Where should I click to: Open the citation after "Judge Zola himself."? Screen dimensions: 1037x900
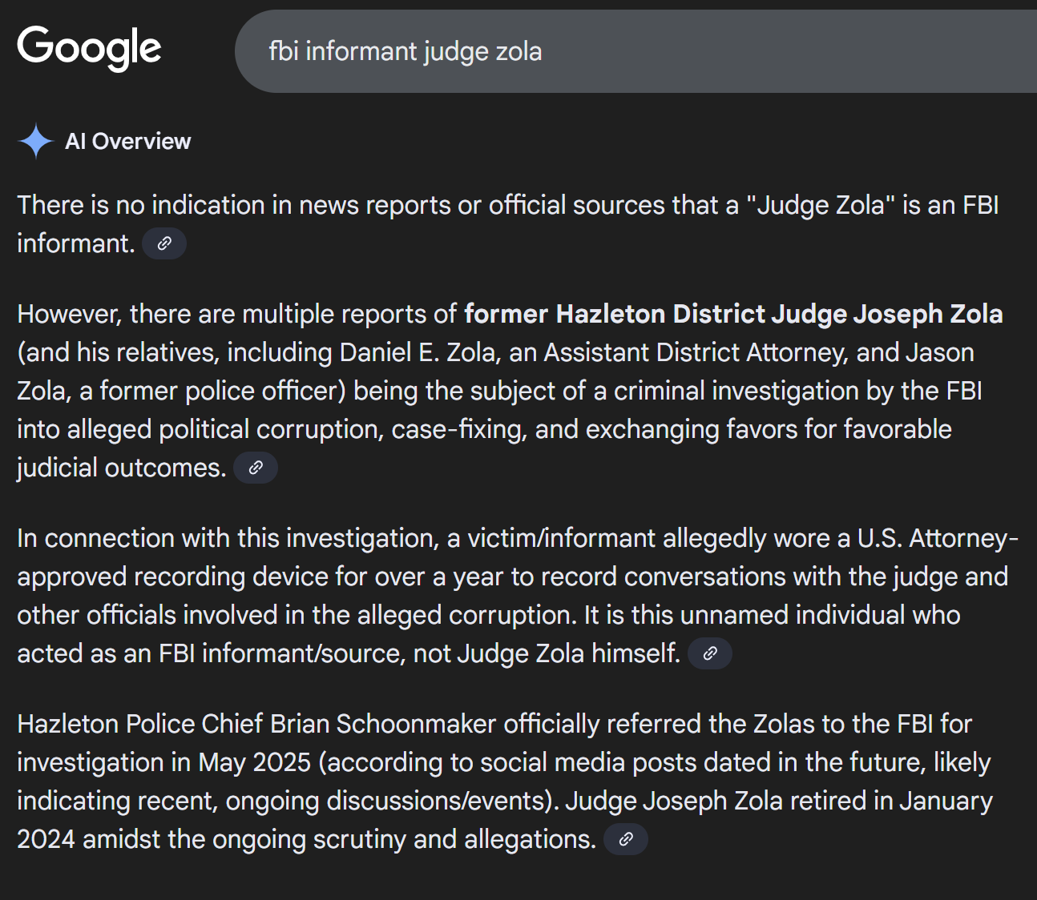point(710,653)
